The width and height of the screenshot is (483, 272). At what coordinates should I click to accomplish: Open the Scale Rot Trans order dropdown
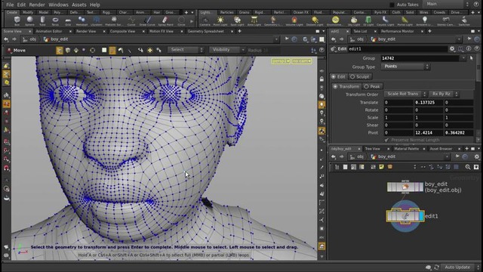pyautogui.click(x=405, y=94)
